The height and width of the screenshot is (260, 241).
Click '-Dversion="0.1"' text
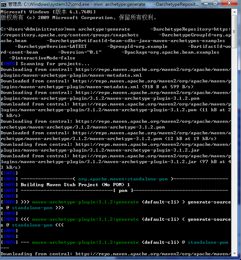click(80, 53)
